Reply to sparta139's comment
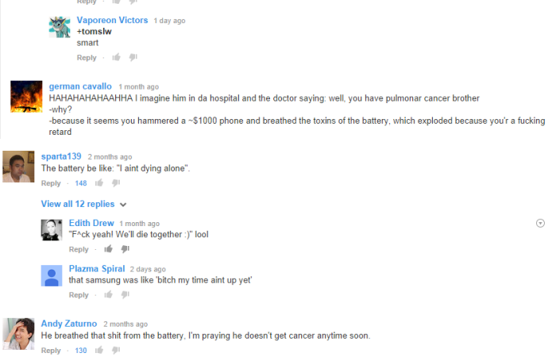Viewport: 556px width, 357px height. (51, 183)
